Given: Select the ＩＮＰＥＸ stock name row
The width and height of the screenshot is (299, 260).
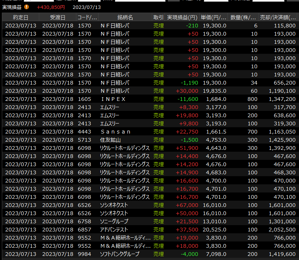Looking at the screenshot, I should point(113,99).
